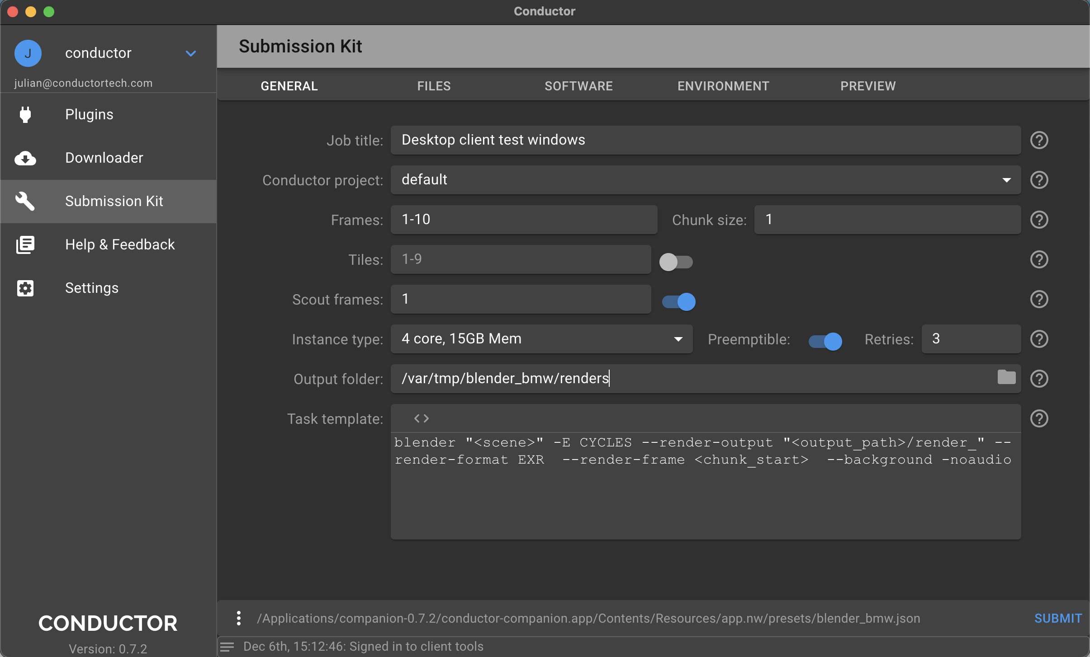Click the Submission Kit wrench icon

click(25, 201)
